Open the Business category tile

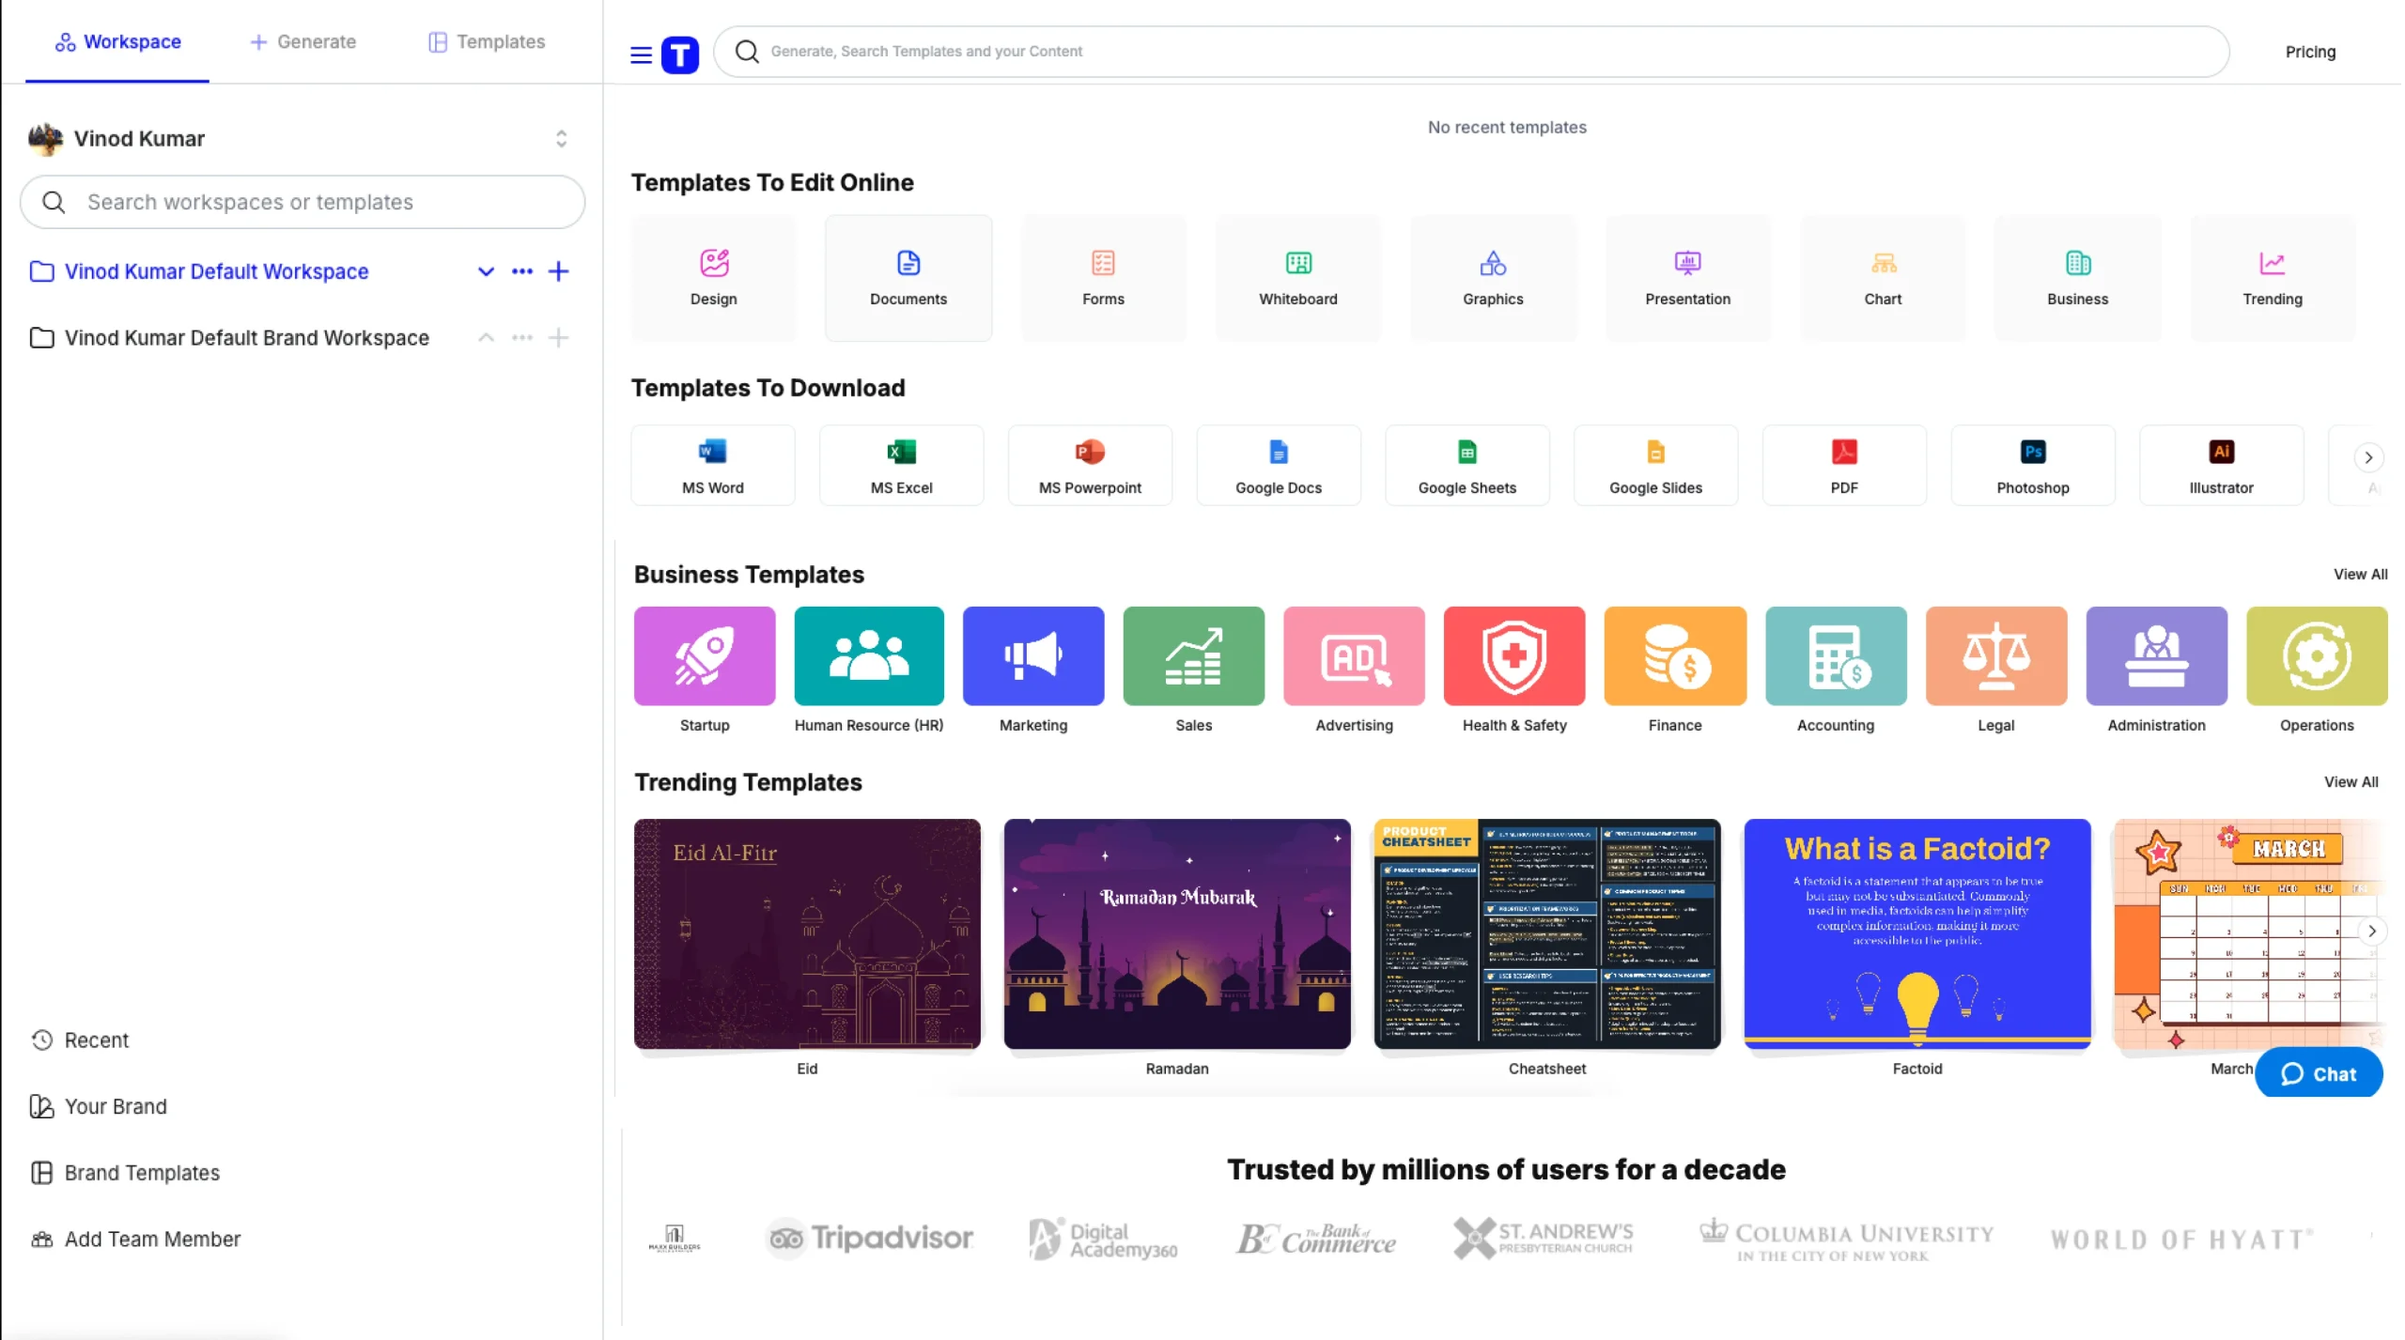point(2077,277)
